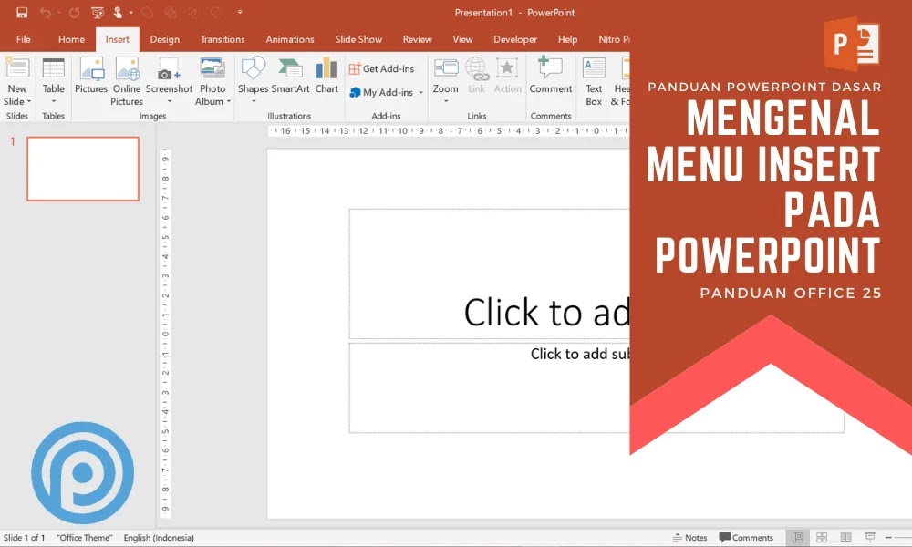Insert a Chart
This screenshot has height=547, width=912.
326,75
